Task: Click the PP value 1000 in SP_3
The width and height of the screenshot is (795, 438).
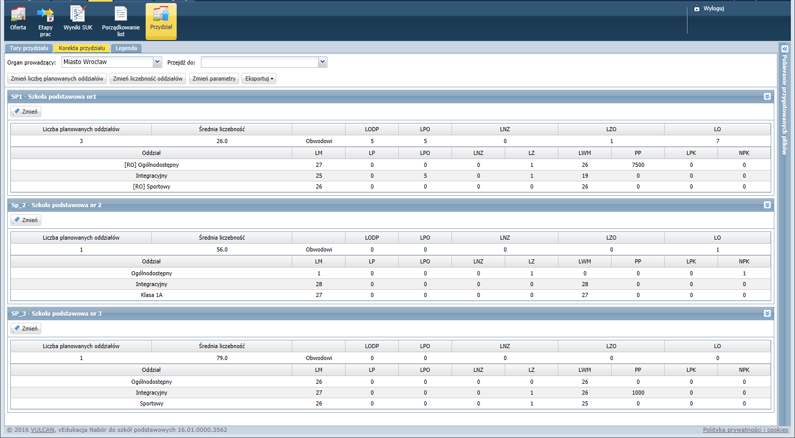Action: [x=638, y=393]
